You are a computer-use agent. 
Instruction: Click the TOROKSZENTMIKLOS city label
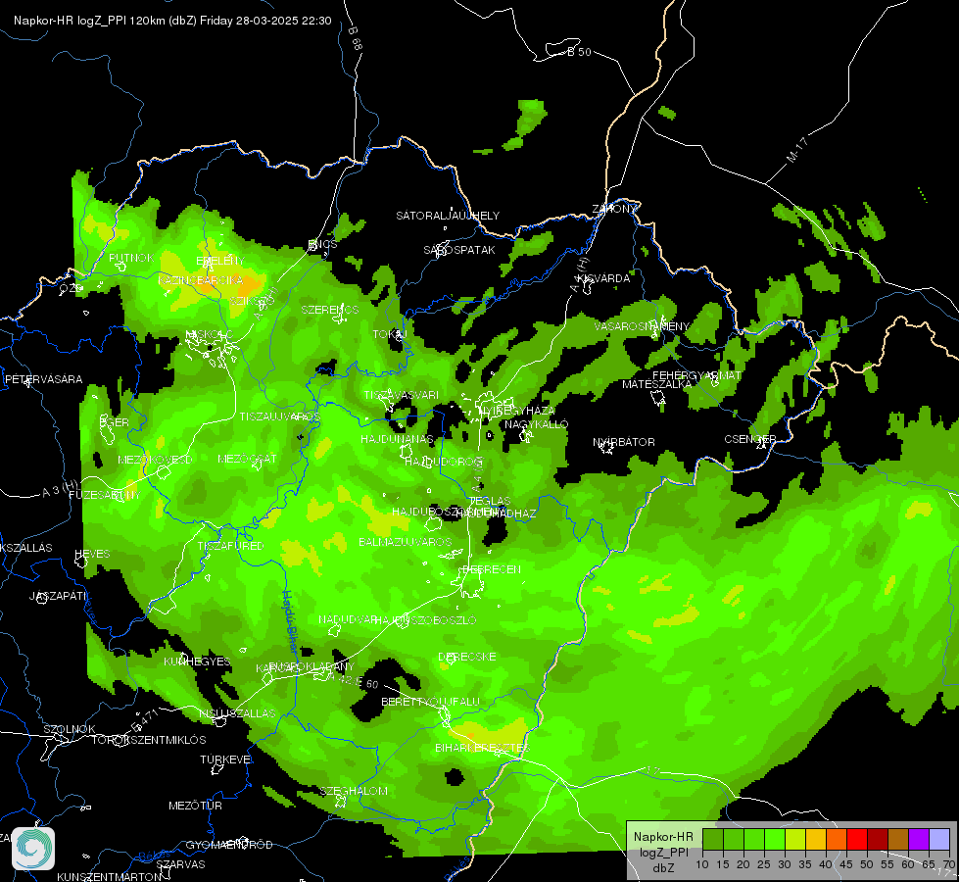coord(149,740)
